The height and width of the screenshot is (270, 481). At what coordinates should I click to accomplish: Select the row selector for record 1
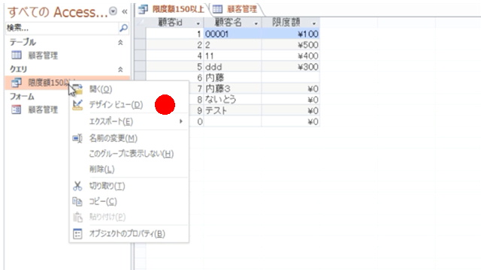141,34
